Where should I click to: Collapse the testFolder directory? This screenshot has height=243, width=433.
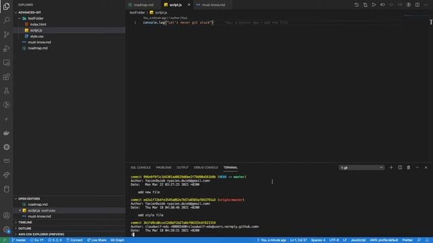pyautogui.click(x=36, y=18)
